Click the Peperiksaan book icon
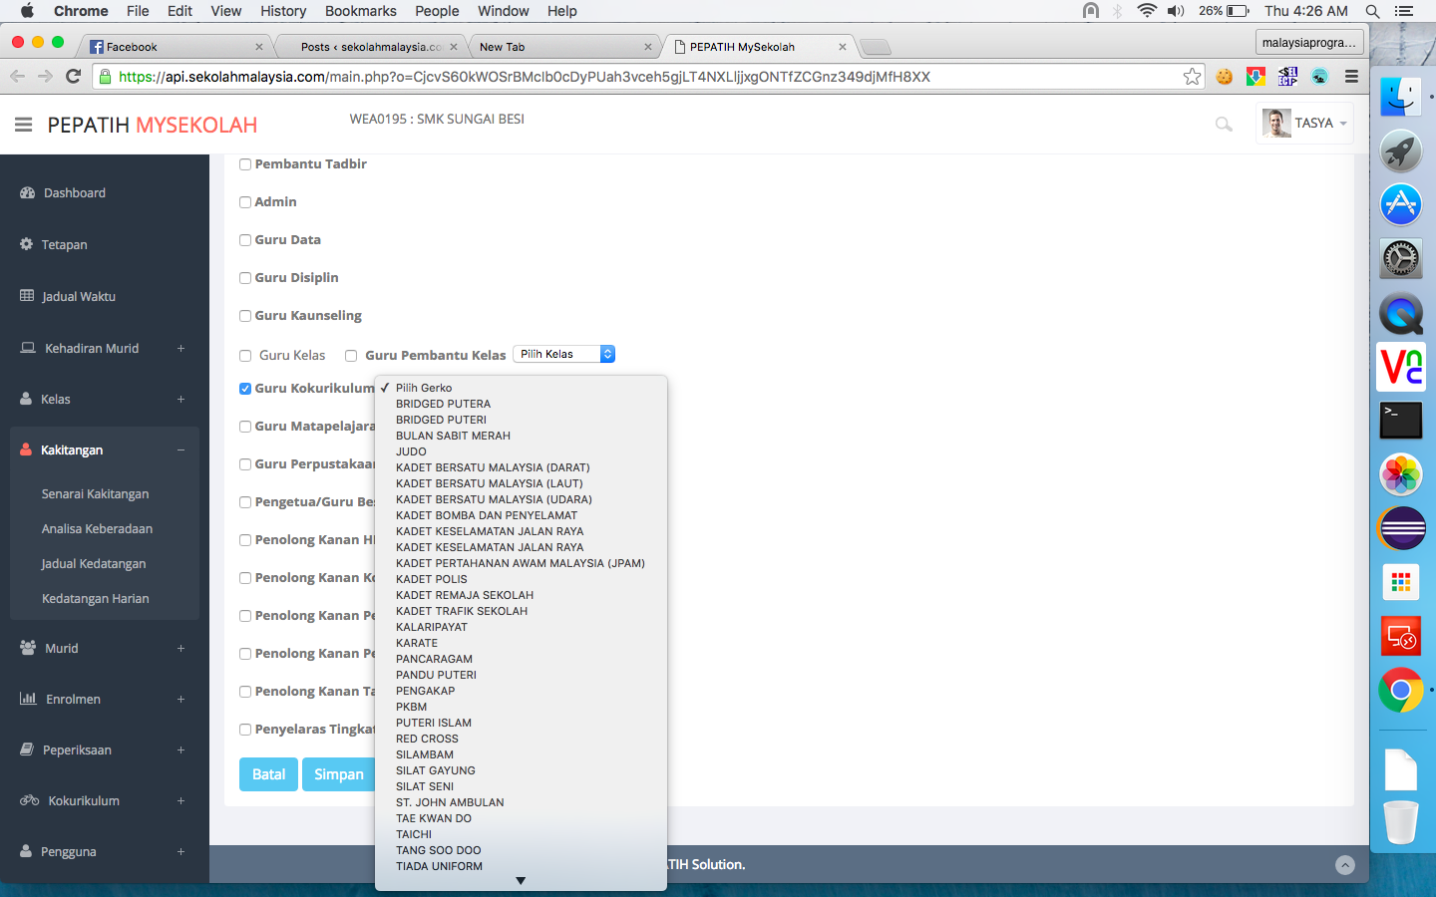The image size is (1436, 897). pyautogui.click(x=27, y=749)
